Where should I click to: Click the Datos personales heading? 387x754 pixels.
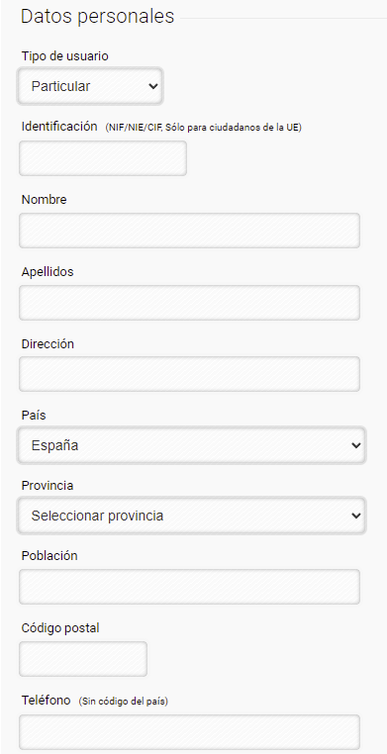(x=98, y=17)
